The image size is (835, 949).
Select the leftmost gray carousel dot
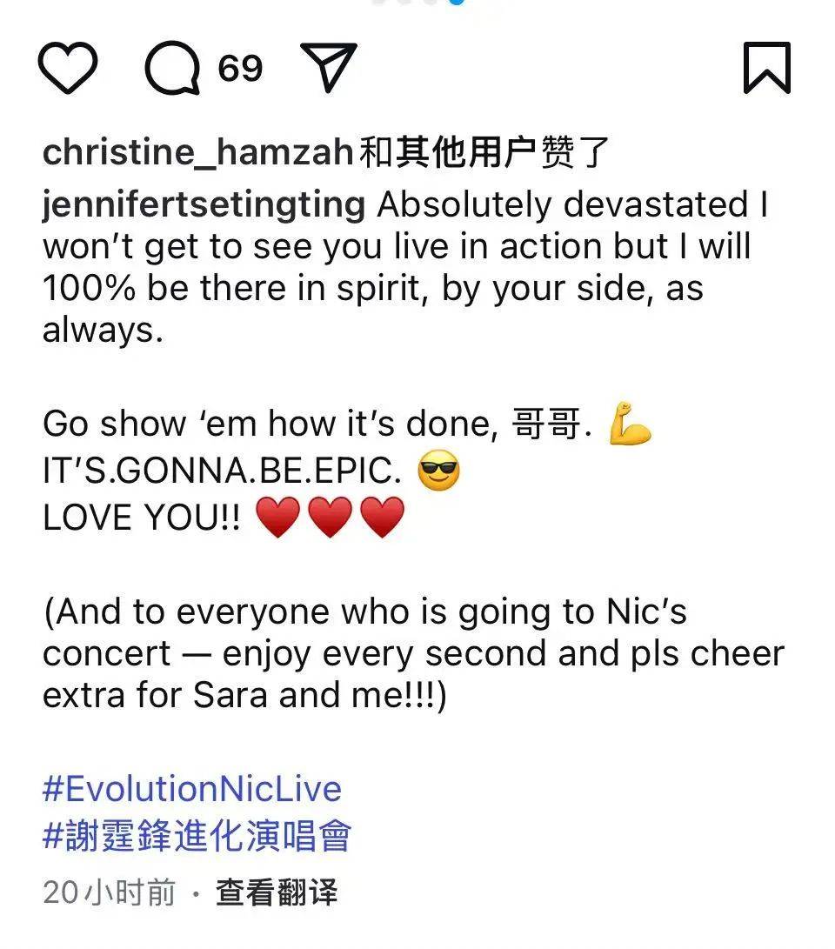pos(377,4)
